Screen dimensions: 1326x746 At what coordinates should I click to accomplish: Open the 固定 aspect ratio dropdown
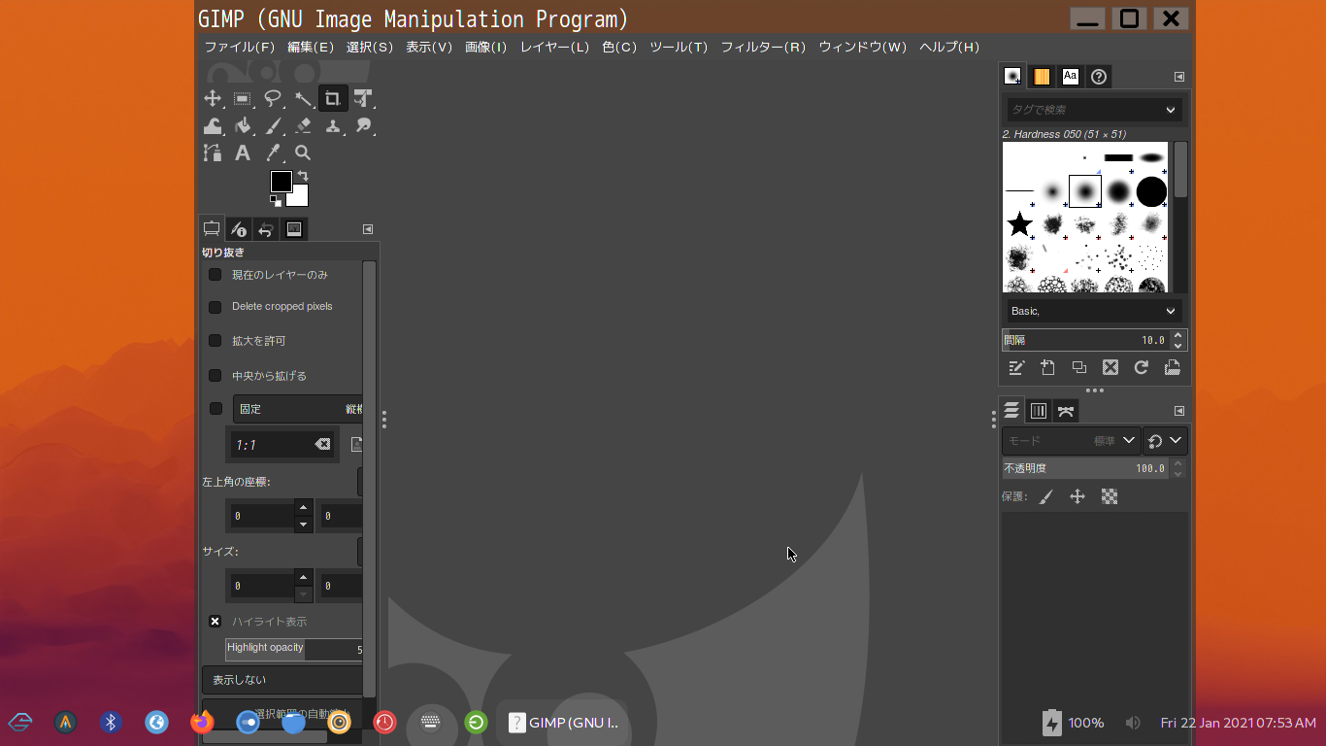click(298, 409)
